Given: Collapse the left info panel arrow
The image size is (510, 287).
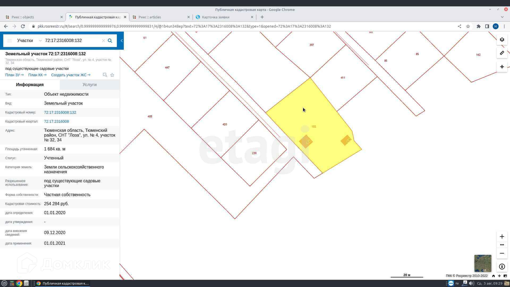Looking at the screenshot, I should (122, 41).
